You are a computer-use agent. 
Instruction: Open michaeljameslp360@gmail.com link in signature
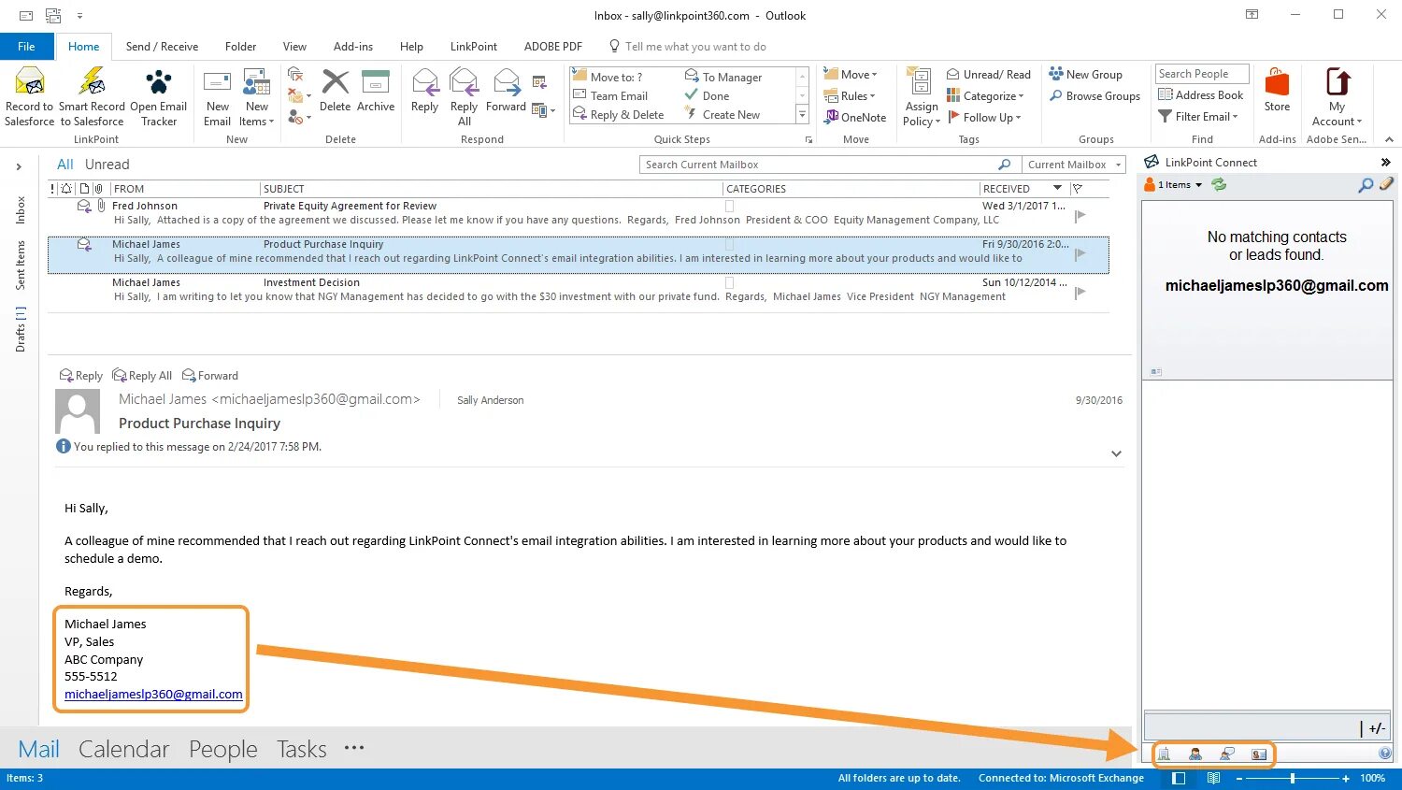[153, 694]
